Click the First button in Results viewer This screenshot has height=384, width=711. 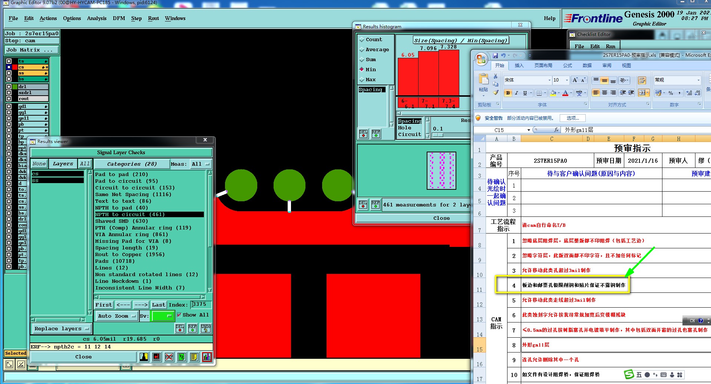coord(103,305)
